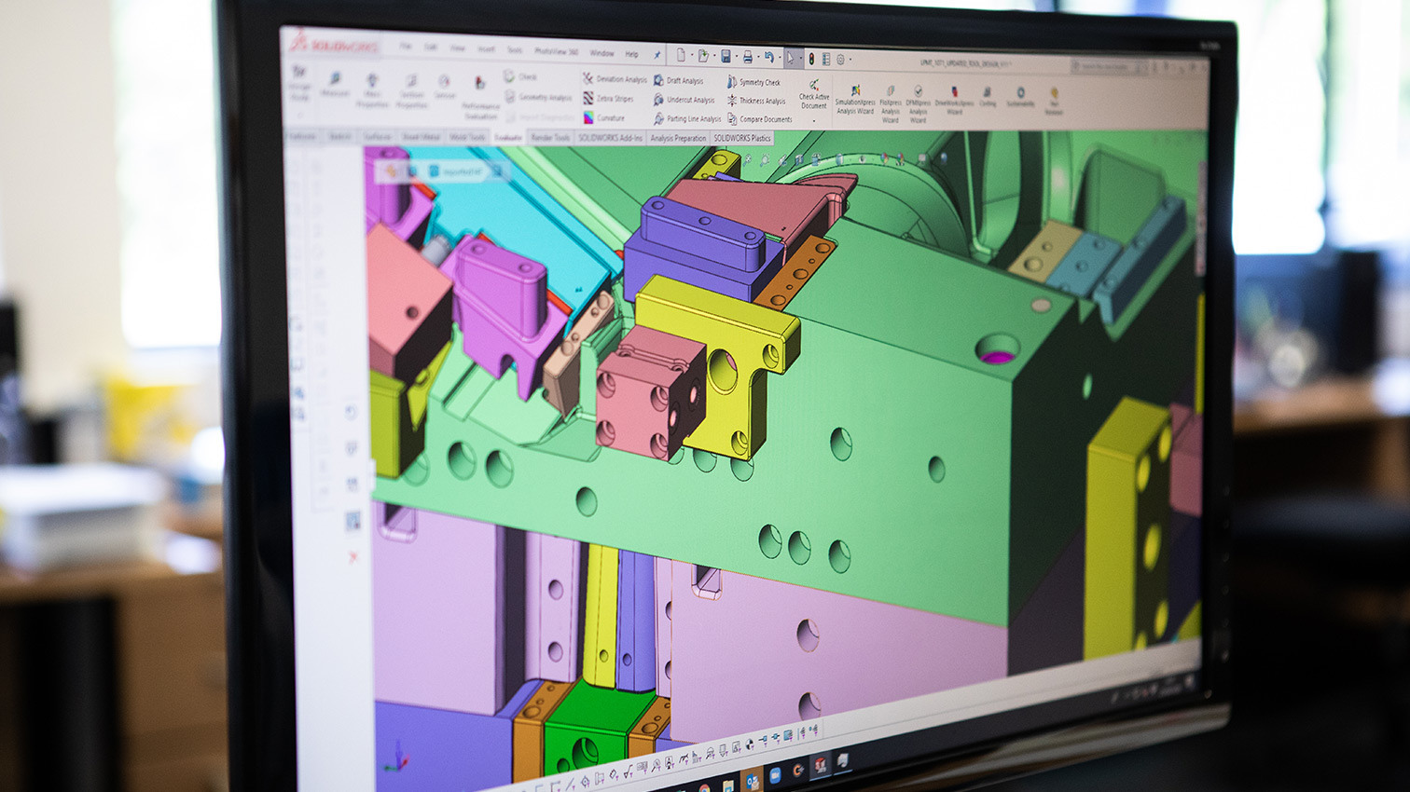Switch to the SOLIDWORKS Plastics tab
This screenshot has height=792, width=1410.
coord(742,138)
